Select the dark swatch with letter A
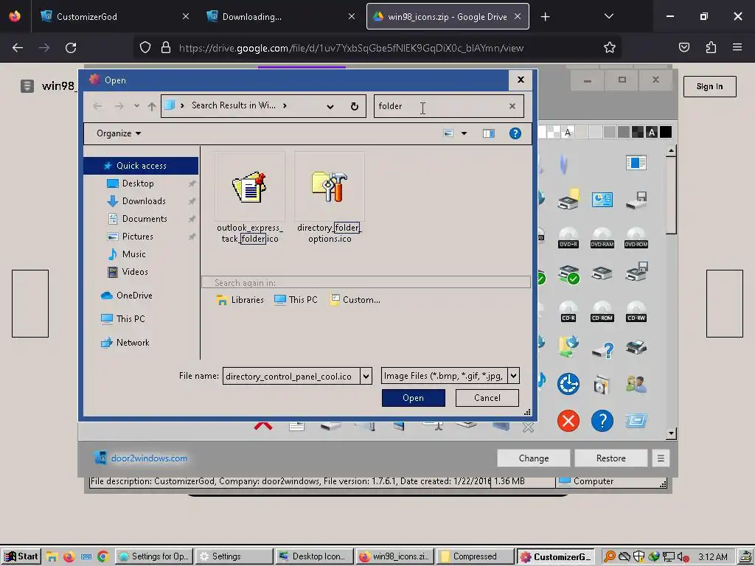755x566 pixels. pos(652,132)
